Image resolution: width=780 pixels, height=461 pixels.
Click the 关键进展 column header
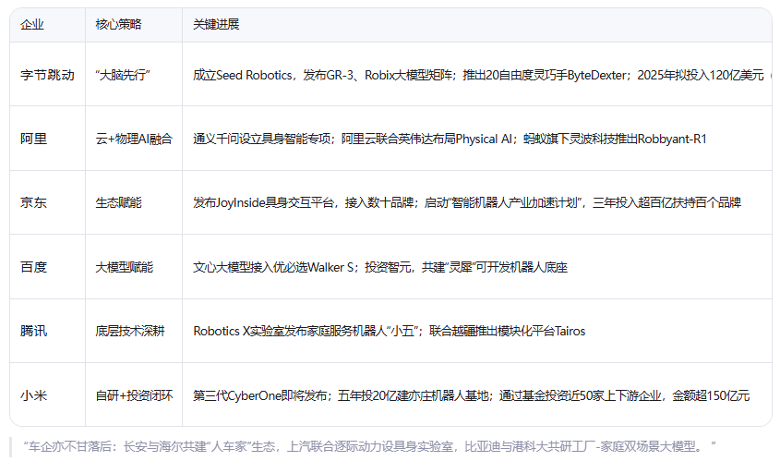coord(216,25)
